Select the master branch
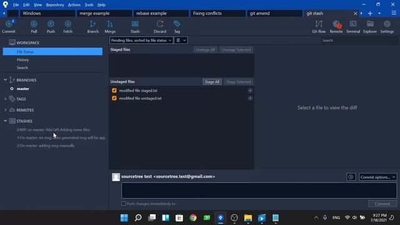 23,89
